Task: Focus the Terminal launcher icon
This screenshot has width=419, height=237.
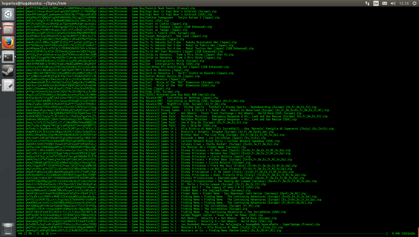Action: [x=8, y=57]
